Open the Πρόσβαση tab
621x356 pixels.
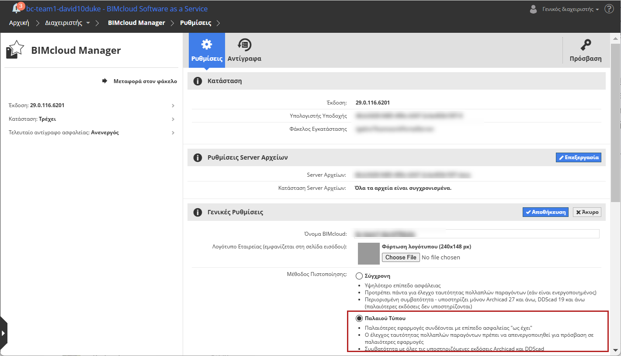coord(586,50)
